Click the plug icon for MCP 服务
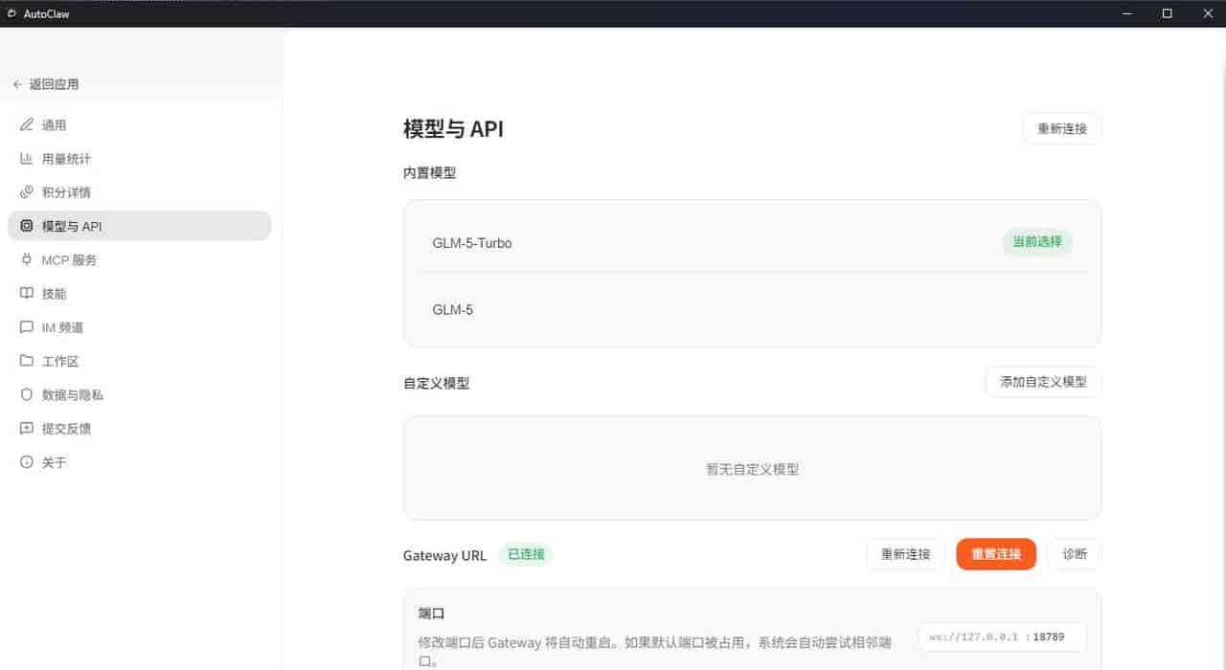1226x670 pixels. (27, 259)
